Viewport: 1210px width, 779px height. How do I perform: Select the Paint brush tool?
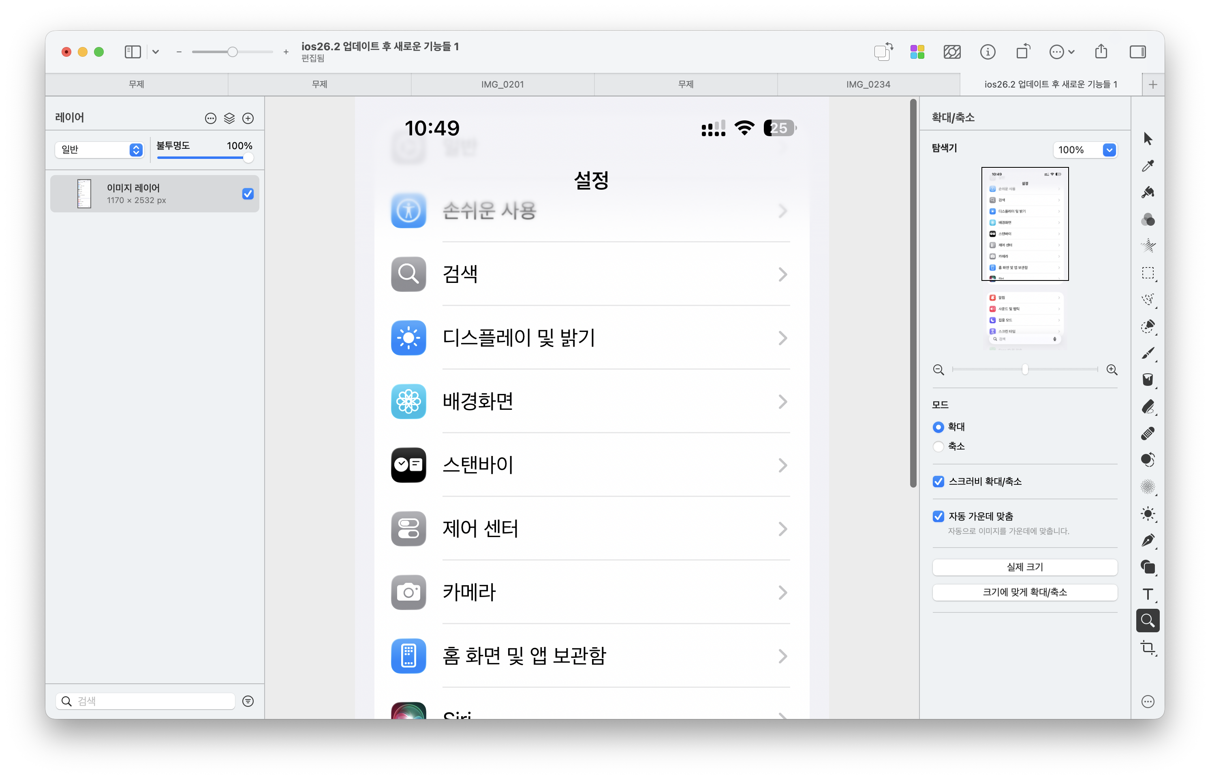tap(1148, 353)
